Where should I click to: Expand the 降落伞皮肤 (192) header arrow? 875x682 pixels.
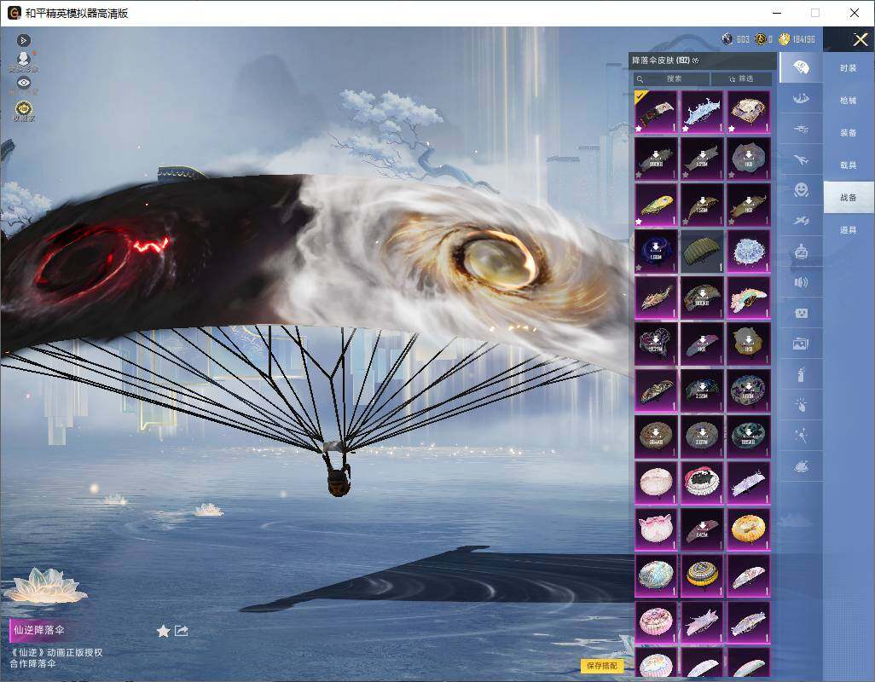click(x=695, y=61)
